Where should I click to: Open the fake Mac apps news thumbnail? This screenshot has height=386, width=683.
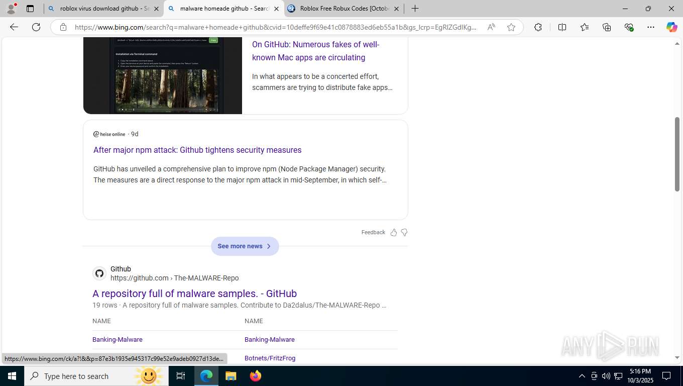[163, 75]
